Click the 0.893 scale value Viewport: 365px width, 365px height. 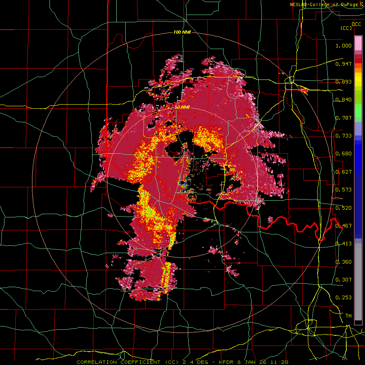click(x=344, y=82)
